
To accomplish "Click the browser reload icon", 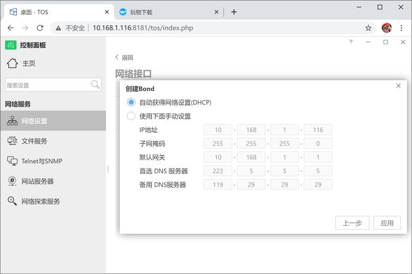I will click(x=40, y=28).
